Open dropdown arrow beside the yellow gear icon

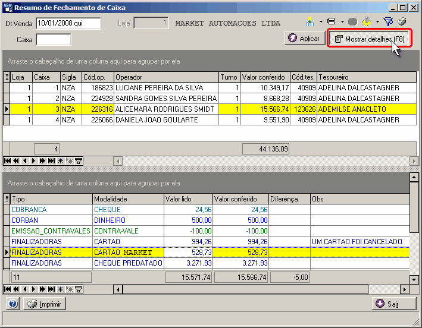(x=377, y=21)
